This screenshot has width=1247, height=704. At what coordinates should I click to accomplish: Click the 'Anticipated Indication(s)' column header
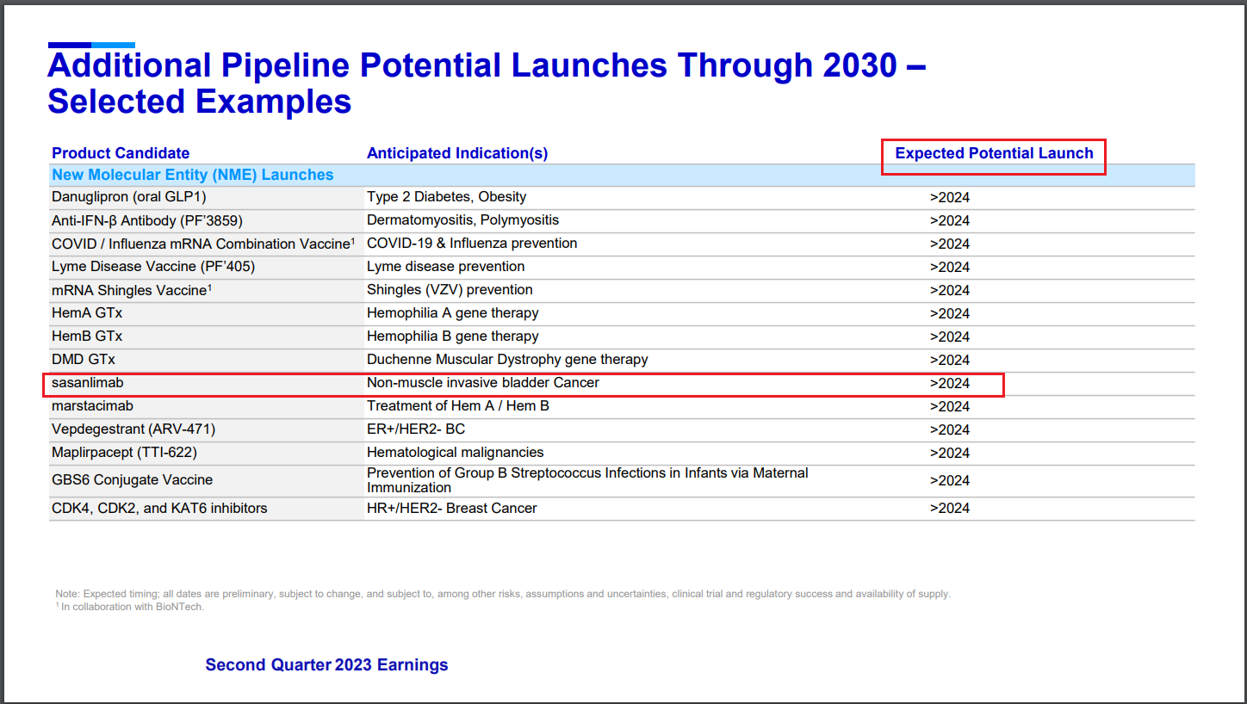click(456, 153)
